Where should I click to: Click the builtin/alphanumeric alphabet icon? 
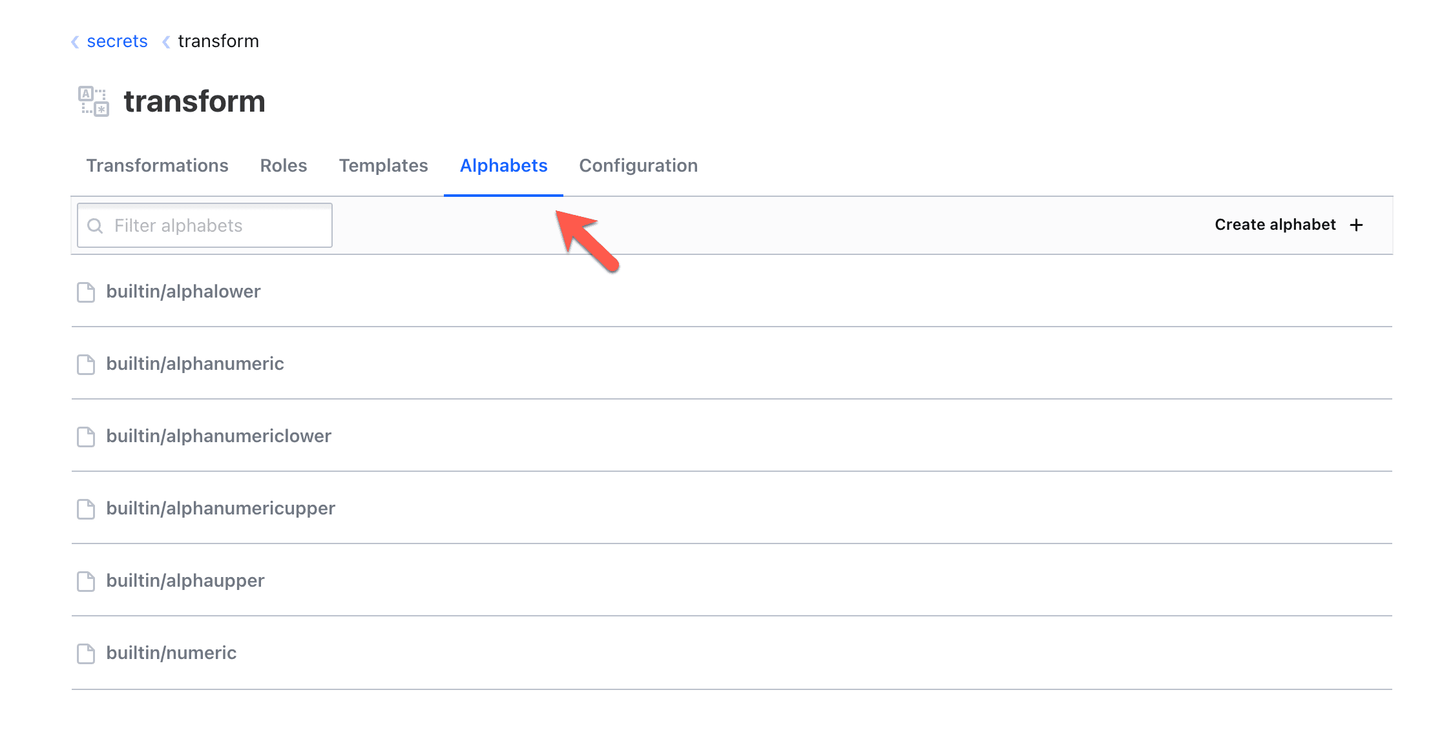click(86, 363)
